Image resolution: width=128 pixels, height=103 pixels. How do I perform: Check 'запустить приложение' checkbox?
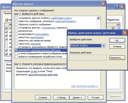16,37
